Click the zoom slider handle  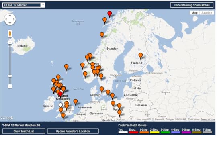pyautogui.click(x=10, y=76)
